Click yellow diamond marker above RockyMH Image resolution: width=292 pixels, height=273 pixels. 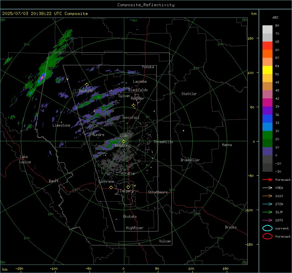pos(87,85)
